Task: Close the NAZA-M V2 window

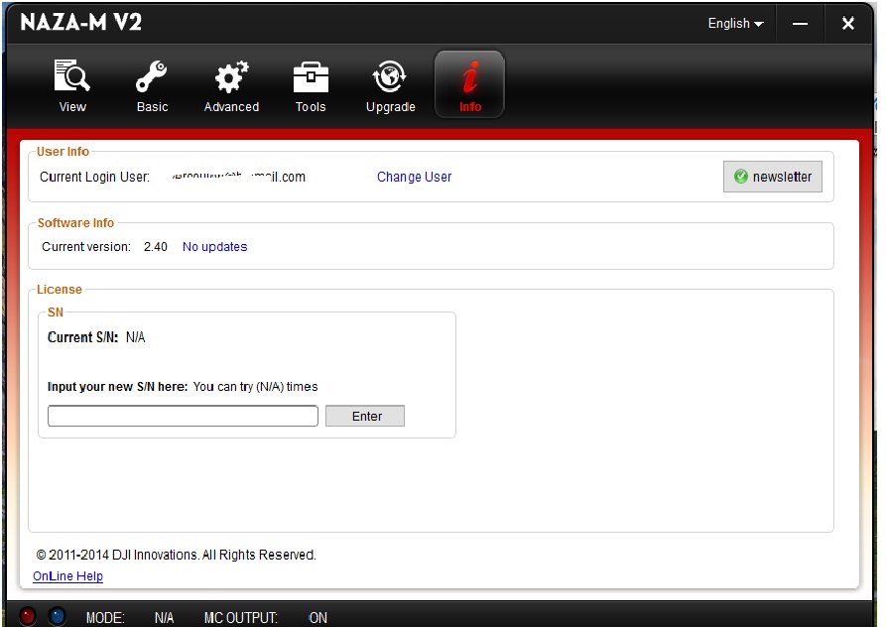Action: (847, 24)
